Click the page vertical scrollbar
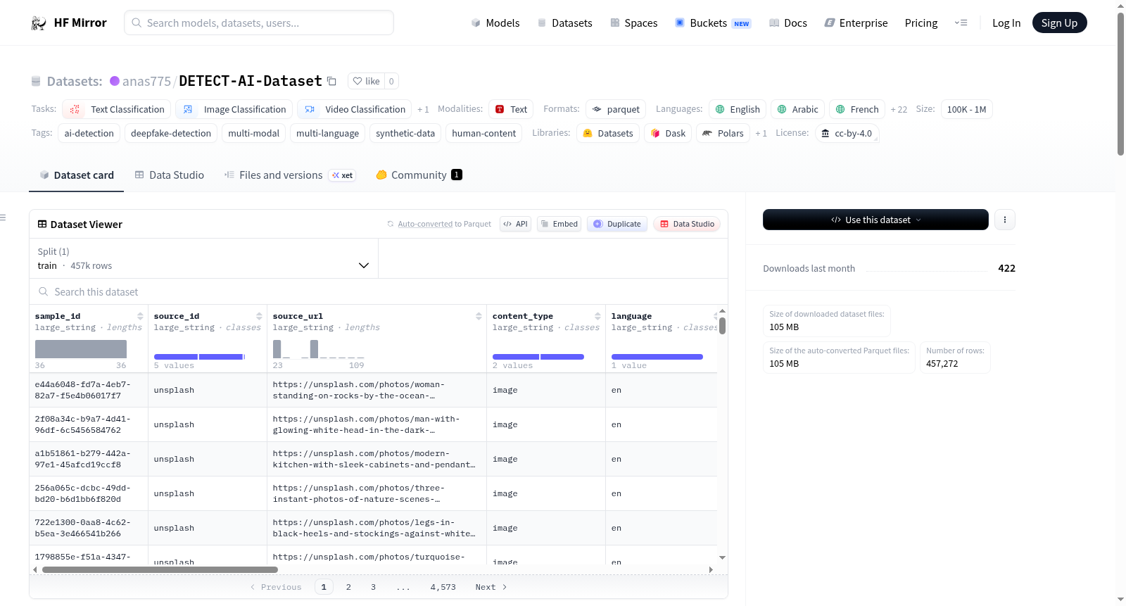1126x606 pixels. tap(1120, 84)
